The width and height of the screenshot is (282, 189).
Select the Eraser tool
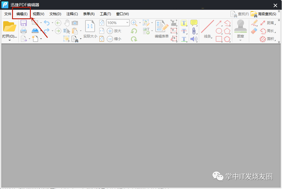point(254,31)
